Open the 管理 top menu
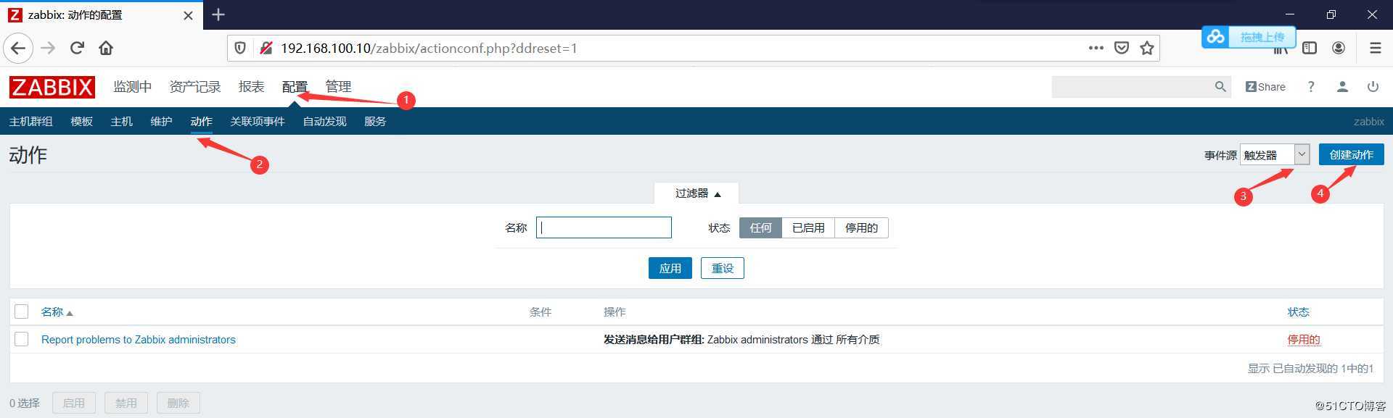1393x418 pixels. (338, 87)
